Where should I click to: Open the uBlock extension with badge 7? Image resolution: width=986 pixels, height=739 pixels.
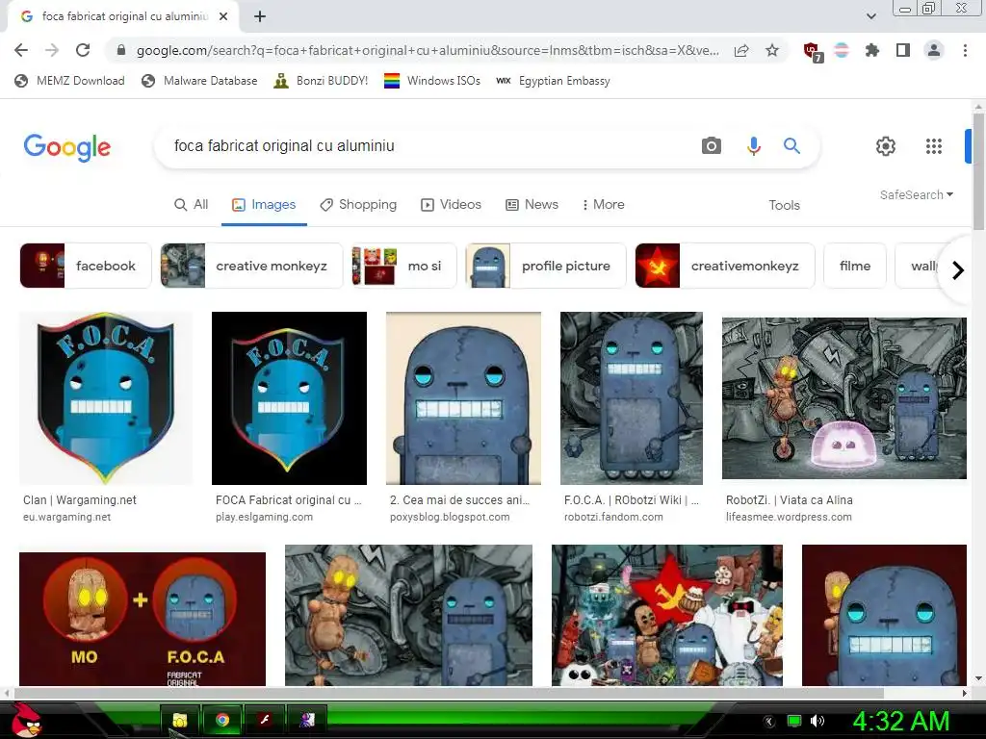pyautogui.click(x=813, y=52)
